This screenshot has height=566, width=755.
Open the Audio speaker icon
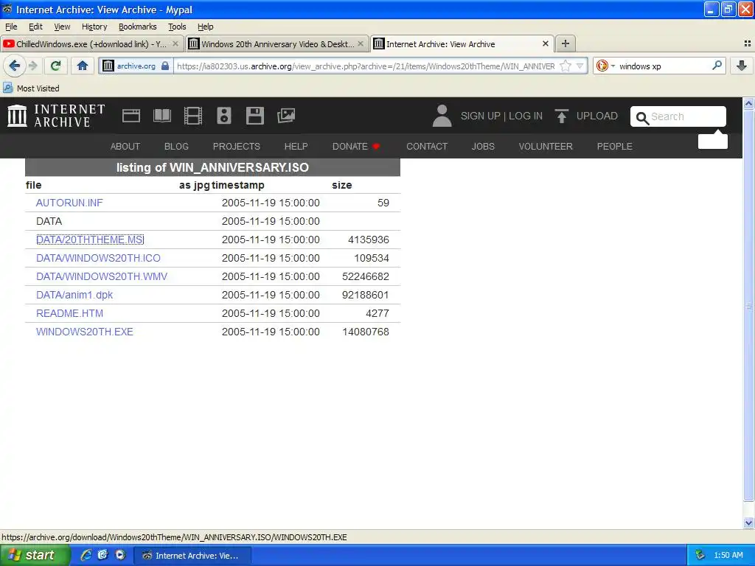(x=224, y=116)
